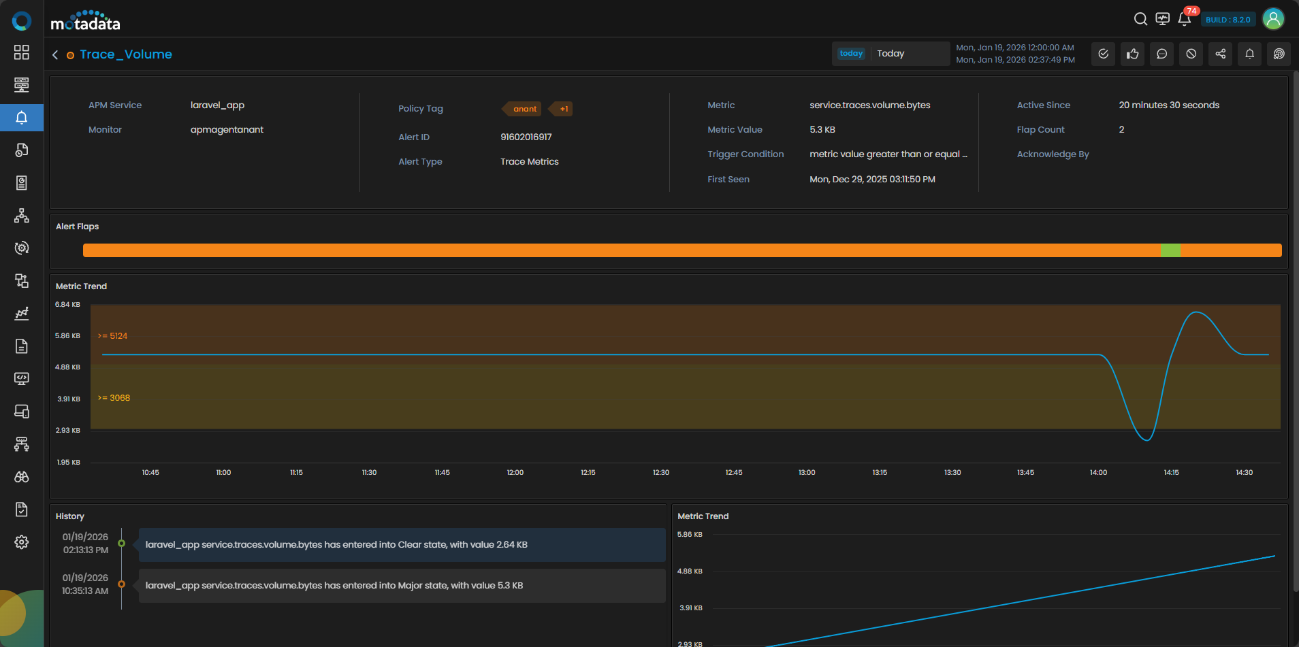Toggle the alert notification bell in toolbar
1299x647 pixels.
(1250, 54)
